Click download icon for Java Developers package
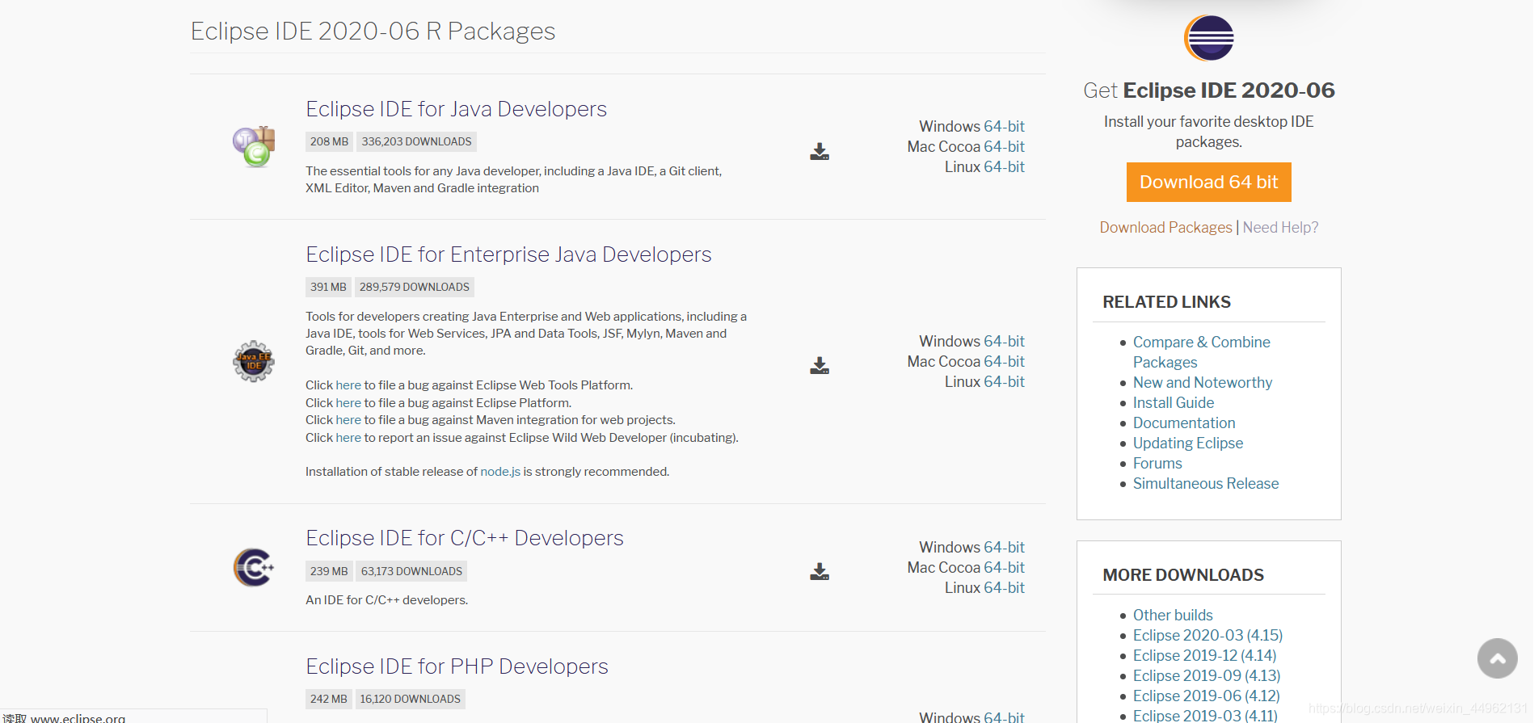The width and height of the screenshot is (1534, 723). click(x=820, y=151)
